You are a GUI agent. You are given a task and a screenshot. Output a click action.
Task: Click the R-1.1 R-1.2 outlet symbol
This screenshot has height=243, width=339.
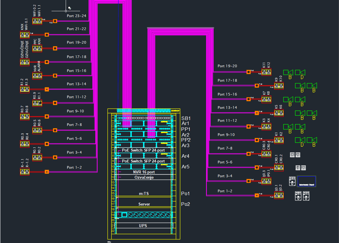[x=25, y=172]
